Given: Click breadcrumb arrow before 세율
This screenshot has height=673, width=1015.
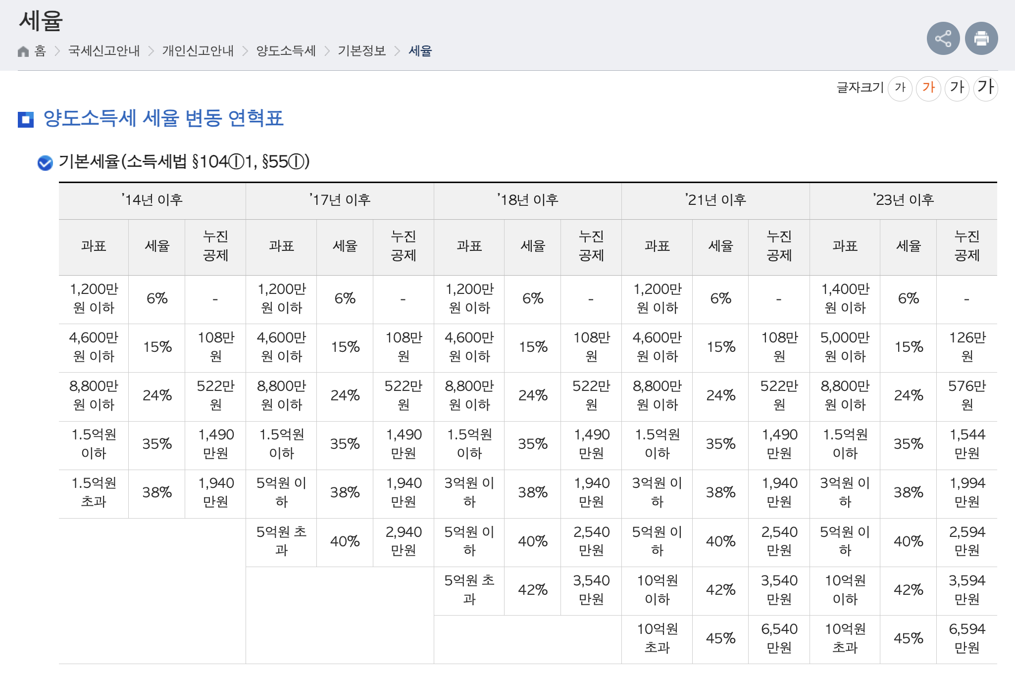Looking at the screenshot, I should [397, 51].
